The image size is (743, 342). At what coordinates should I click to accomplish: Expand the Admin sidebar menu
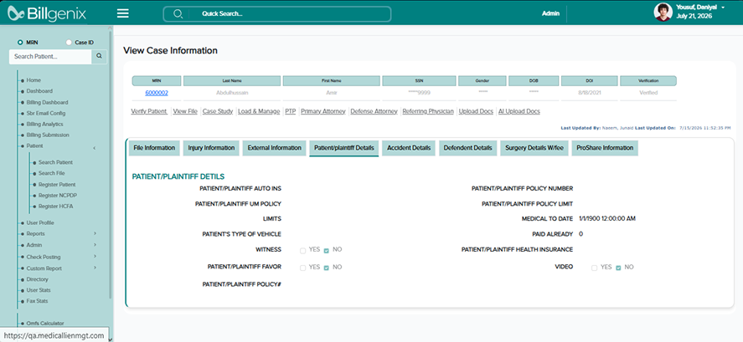95,245
